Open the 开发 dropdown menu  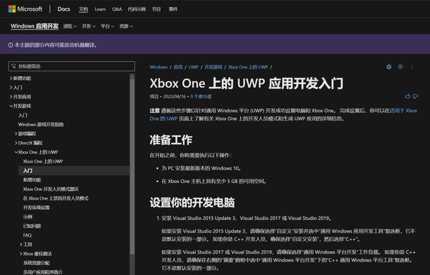click(88, 26)
